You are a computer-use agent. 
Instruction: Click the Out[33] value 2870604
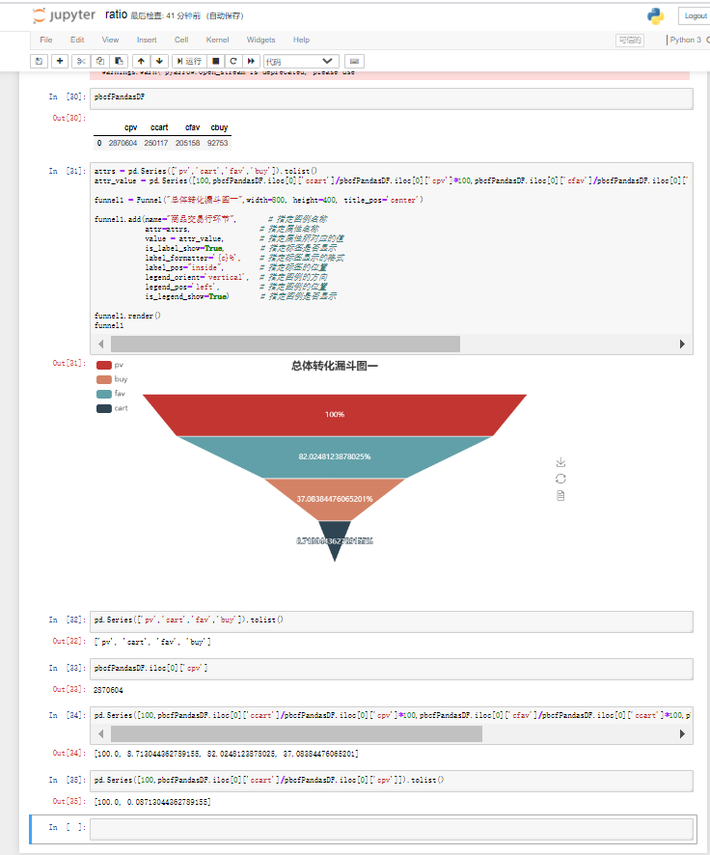108,690
